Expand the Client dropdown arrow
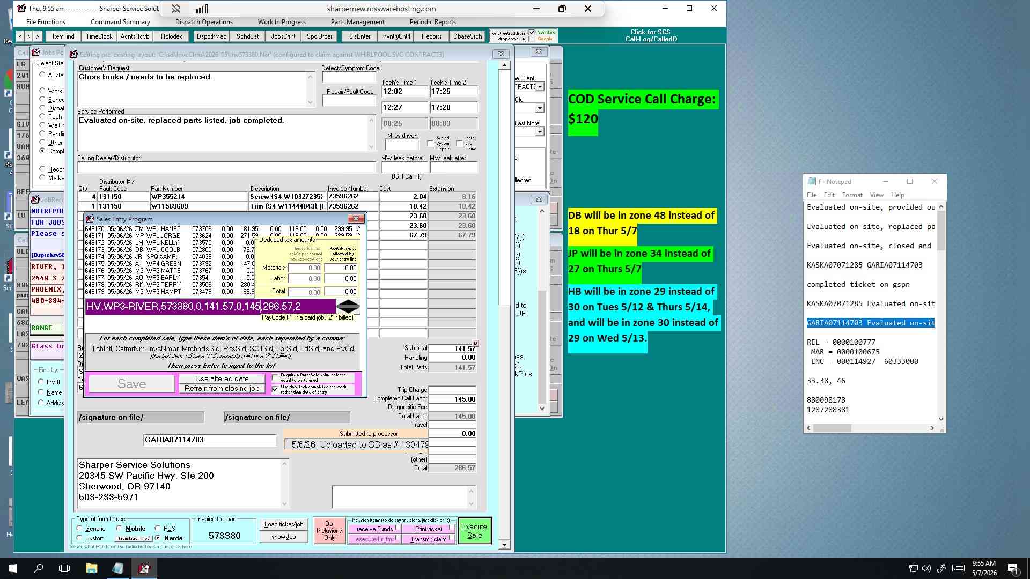 pyautogui.click(x=540, y=87)
